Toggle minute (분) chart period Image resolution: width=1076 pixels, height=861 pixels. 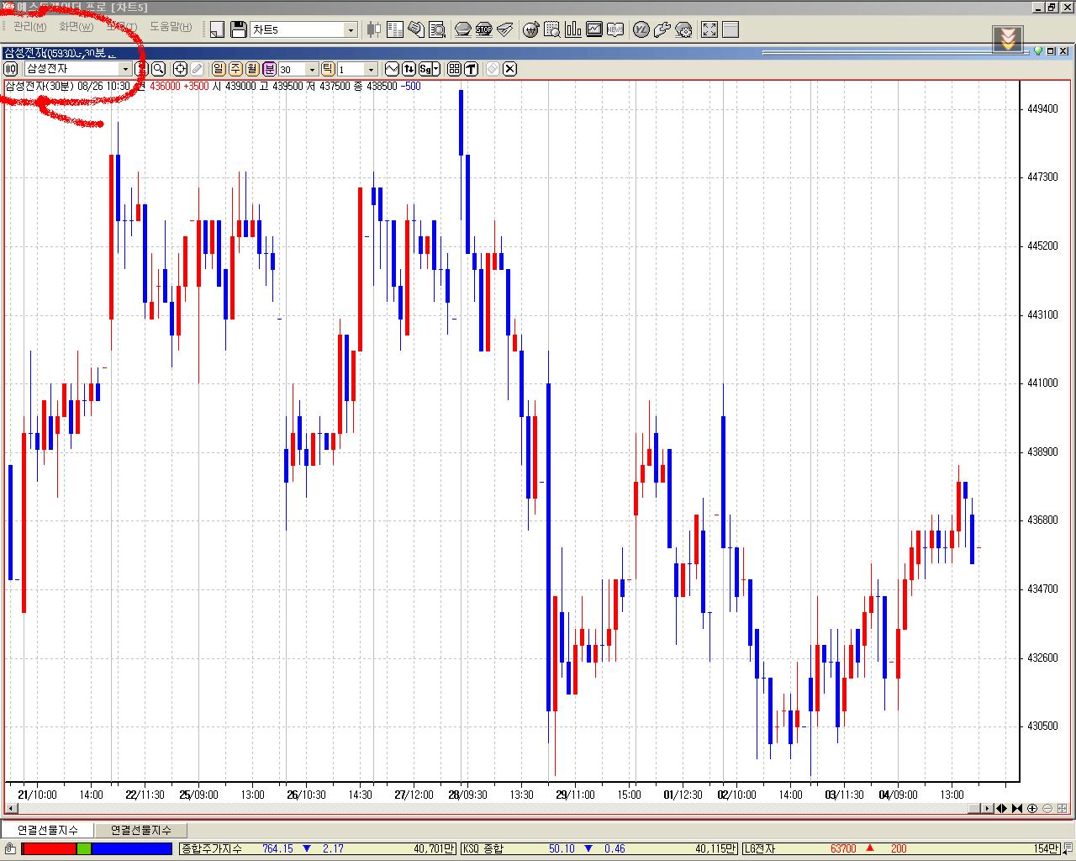point(269,69)
